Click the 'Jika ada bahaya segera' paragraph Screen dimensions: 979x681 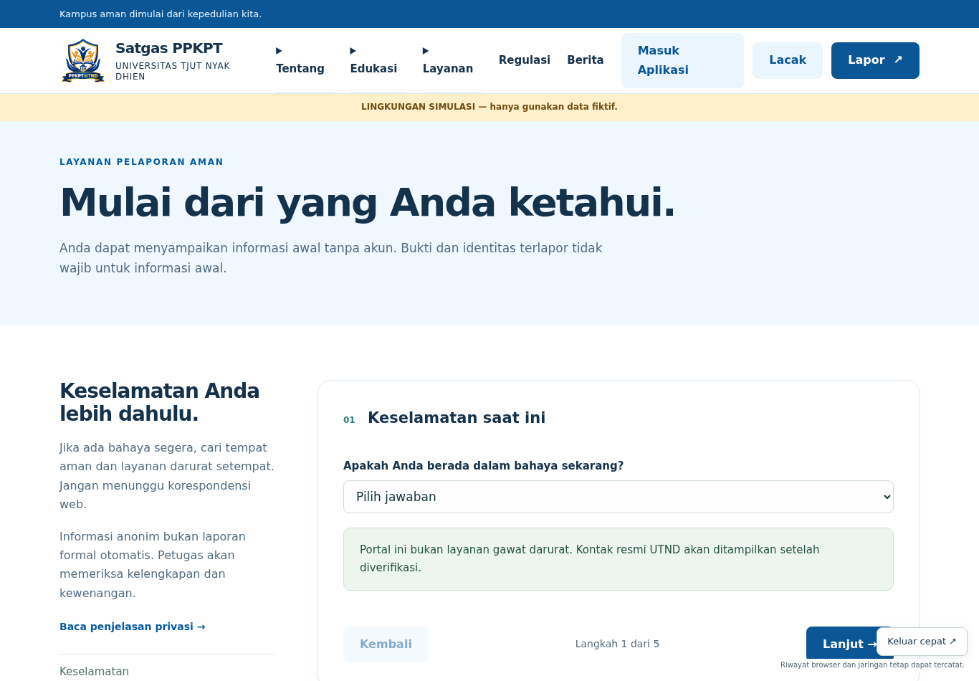pos(167,476)
